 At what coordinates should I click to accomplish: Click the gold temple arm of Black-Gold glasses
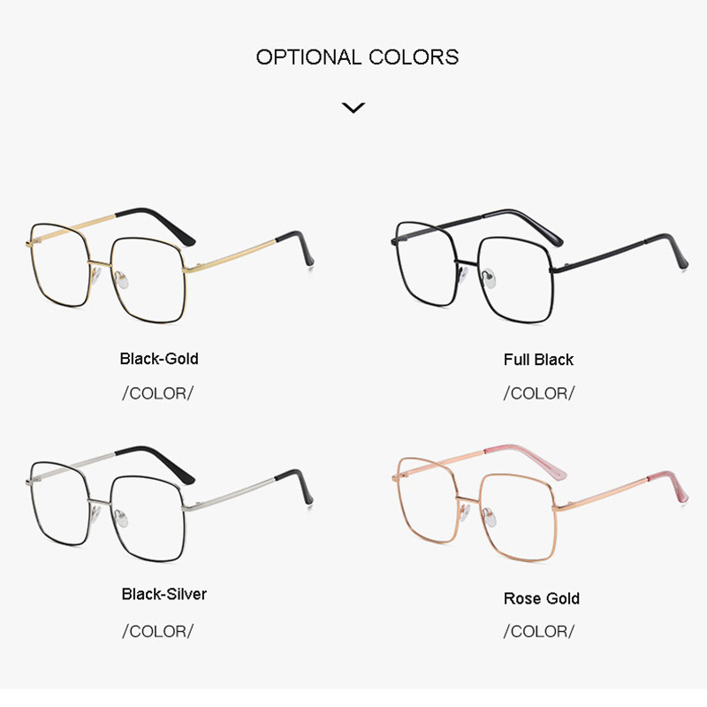(229, 257)
